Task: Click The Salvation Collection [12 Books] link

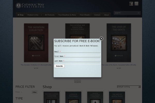Action: 36,65
